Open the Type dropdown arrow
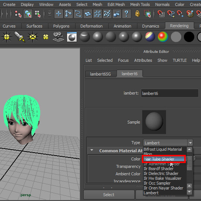Screen dimensions: 201x201 tap(190, 143)
